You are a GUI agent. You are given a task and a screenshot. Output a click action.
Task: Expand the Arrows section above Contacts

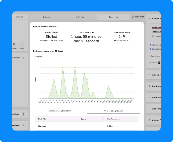pyautogui.click(x=150, y=75)
